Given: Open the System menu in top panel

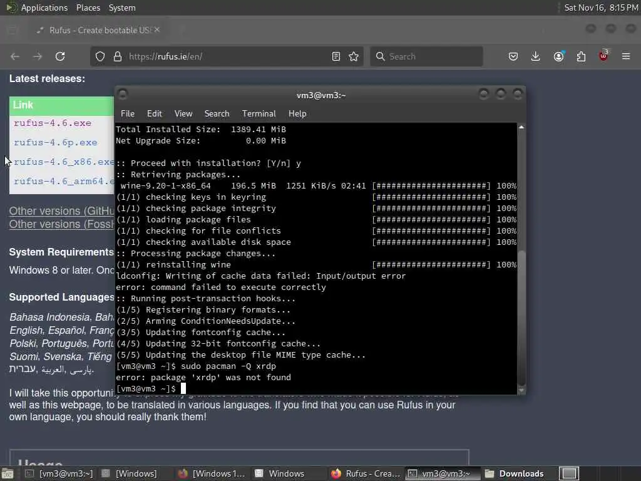Looking at the screenshot, I should pos(122,8).
